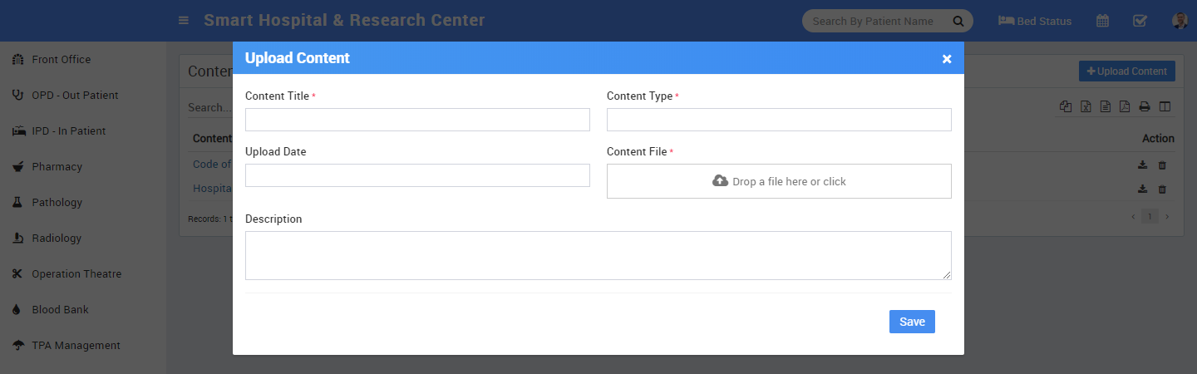Close the Upload Content dialog

click(x=946, y=59)
